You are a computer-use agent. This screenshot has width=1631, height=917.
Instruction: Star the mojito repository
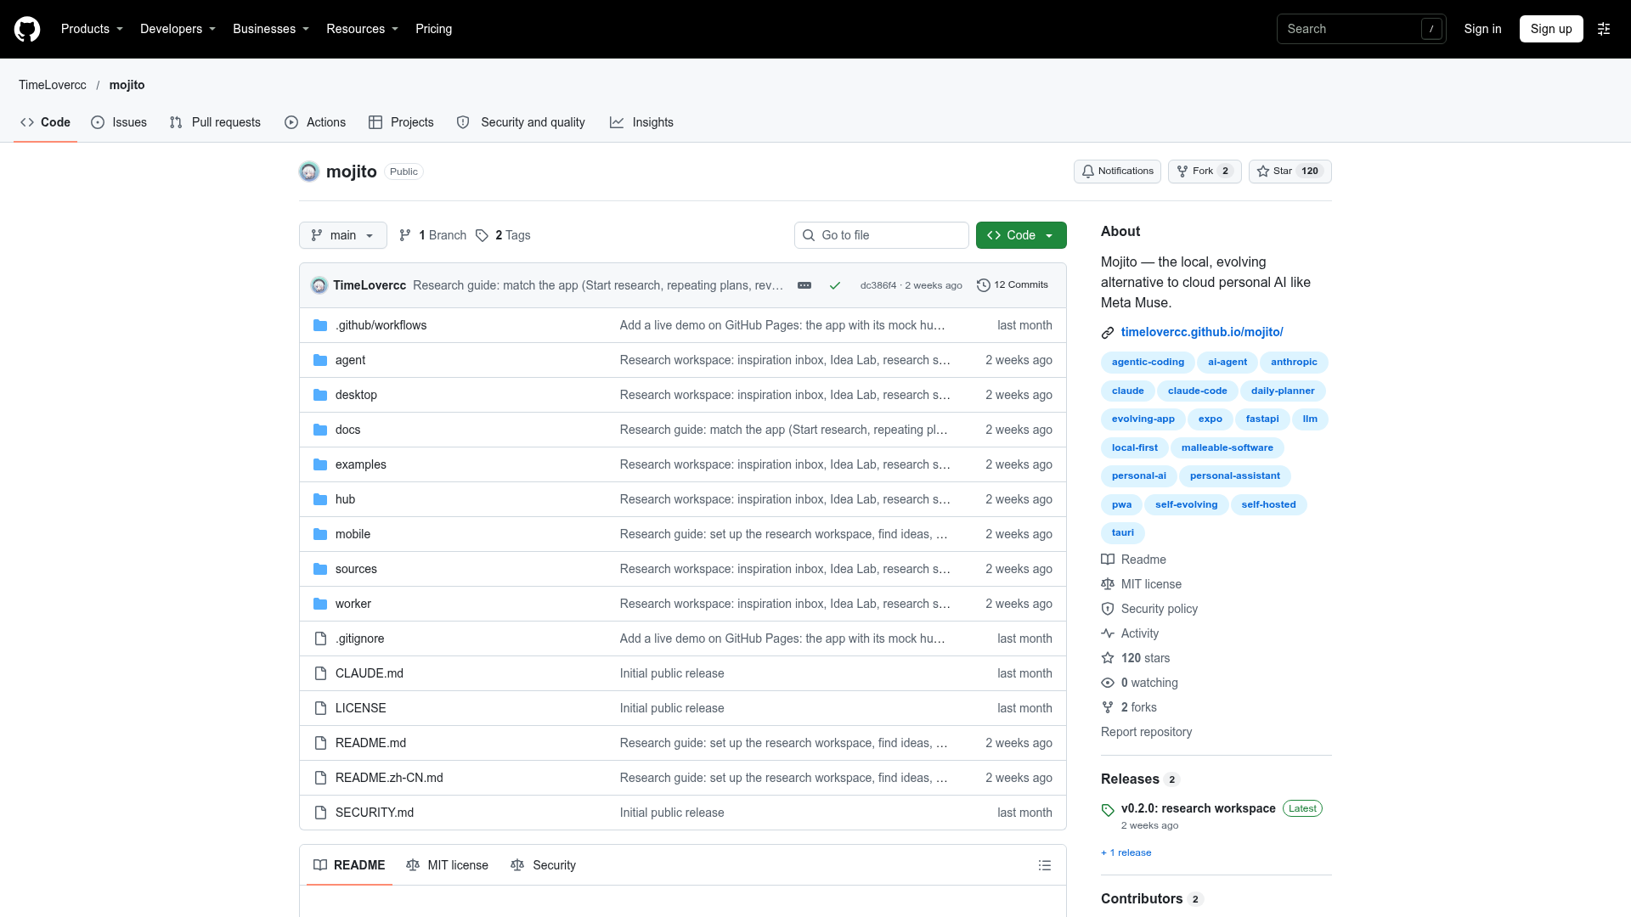(x=1290, y=172)
